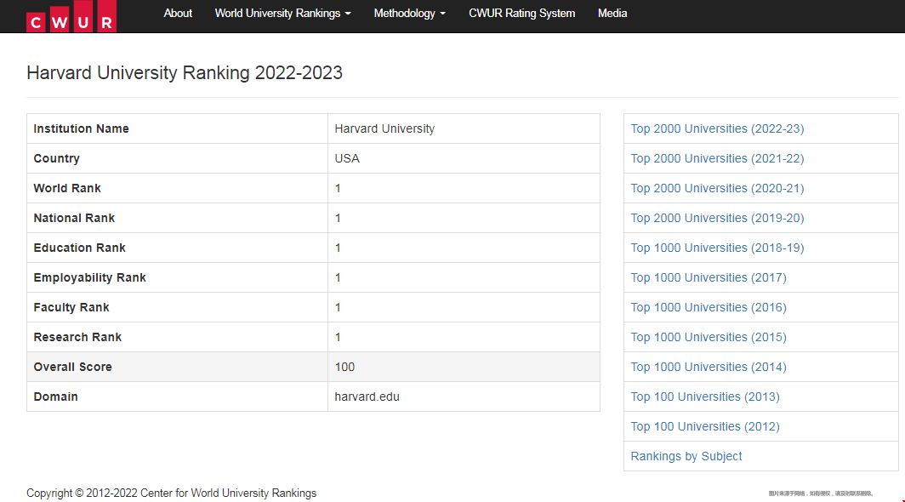Click the World Rank label
Screen dimensions: 905x502
pyautogui.click(x=67, y=188)
